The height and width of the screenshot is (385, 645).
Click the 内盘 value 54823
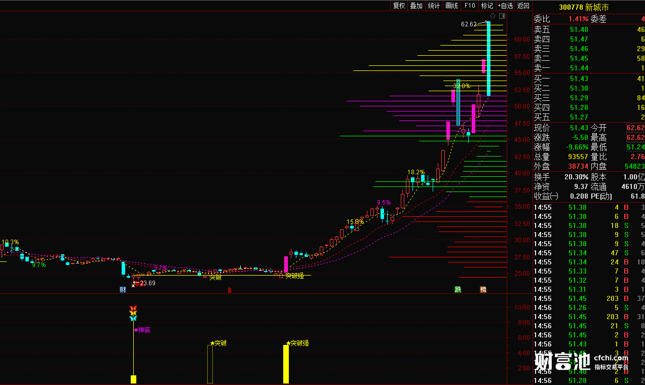click(635, 166)
